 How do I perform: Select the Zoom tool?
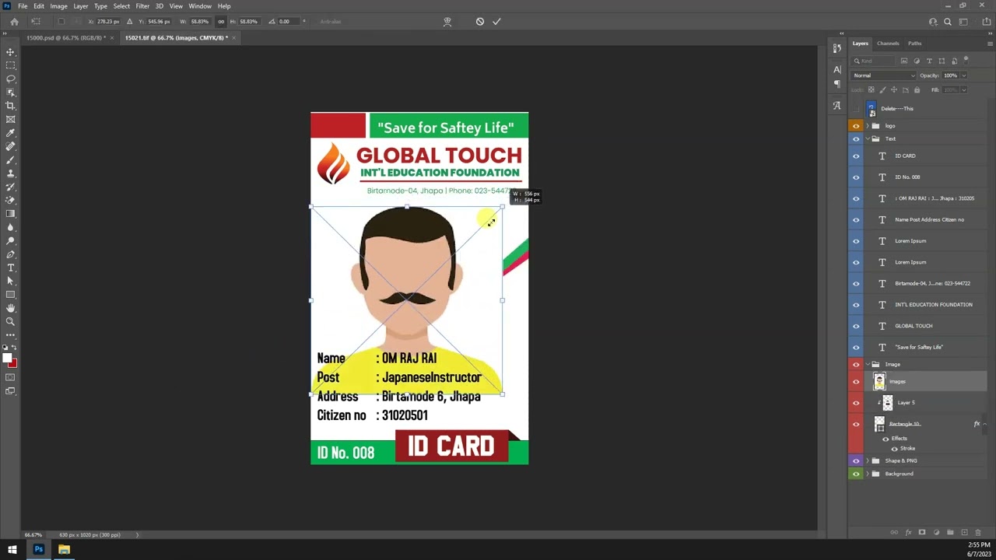(10, 321)
